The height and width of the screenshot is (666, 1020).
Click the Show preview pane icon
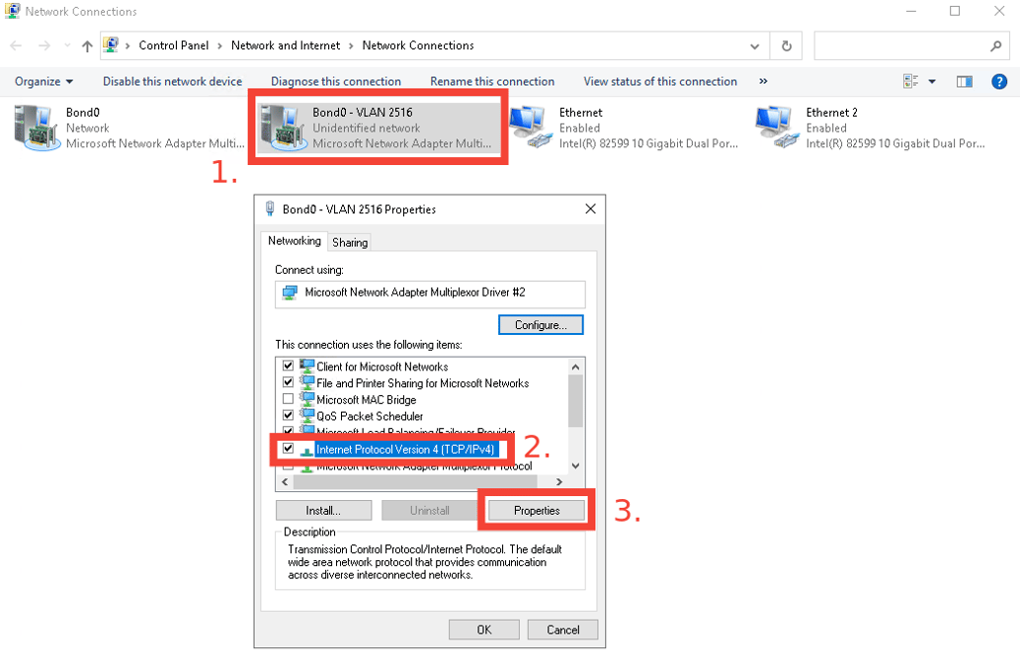[x=964, y=81]
